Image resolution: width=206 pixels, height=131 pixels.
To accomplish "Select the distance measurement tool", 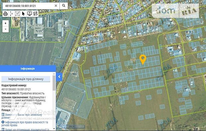I will pyautogui.click(x=11, y=14).
